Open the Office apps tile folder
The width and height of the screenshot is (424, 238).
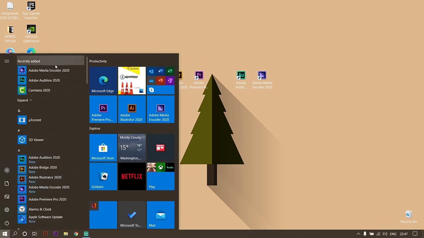[161, 81]
